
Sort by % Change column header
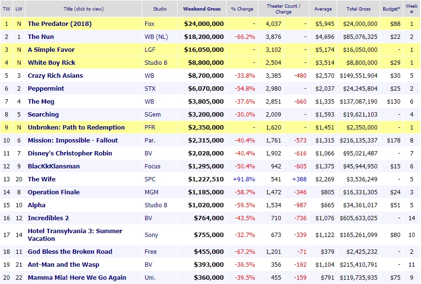tap(242, 9)
